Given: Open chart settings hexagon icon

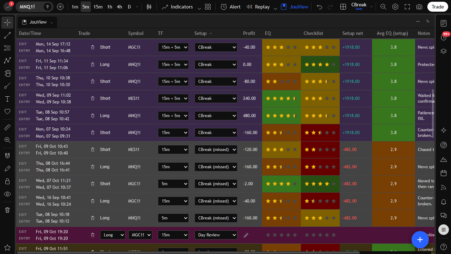Looking at the screenshot, I should (x=395, y=7).
